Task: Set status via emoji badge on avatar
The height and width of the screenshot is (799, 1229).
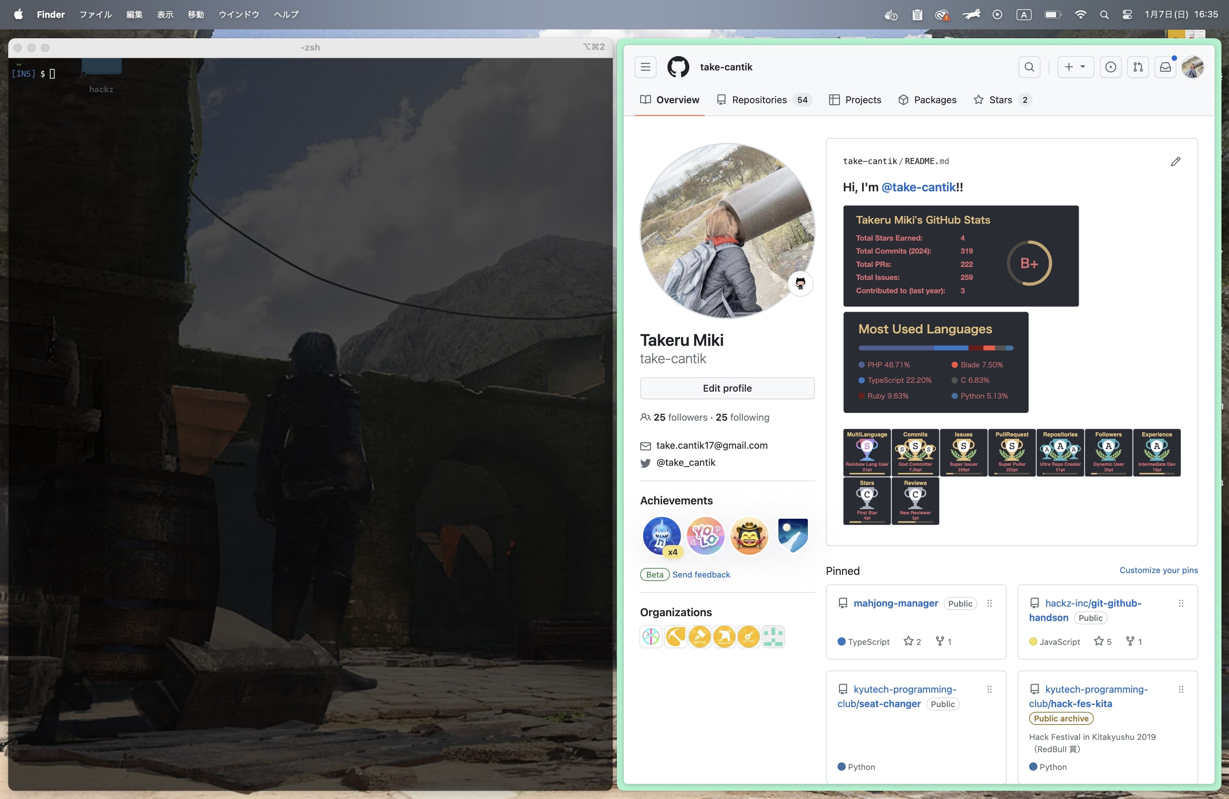Action: click(x=800, y=283)
